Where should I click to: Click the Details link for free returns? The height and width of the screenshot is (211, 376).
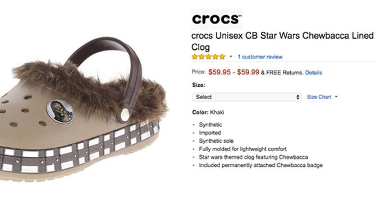(313, 73)
